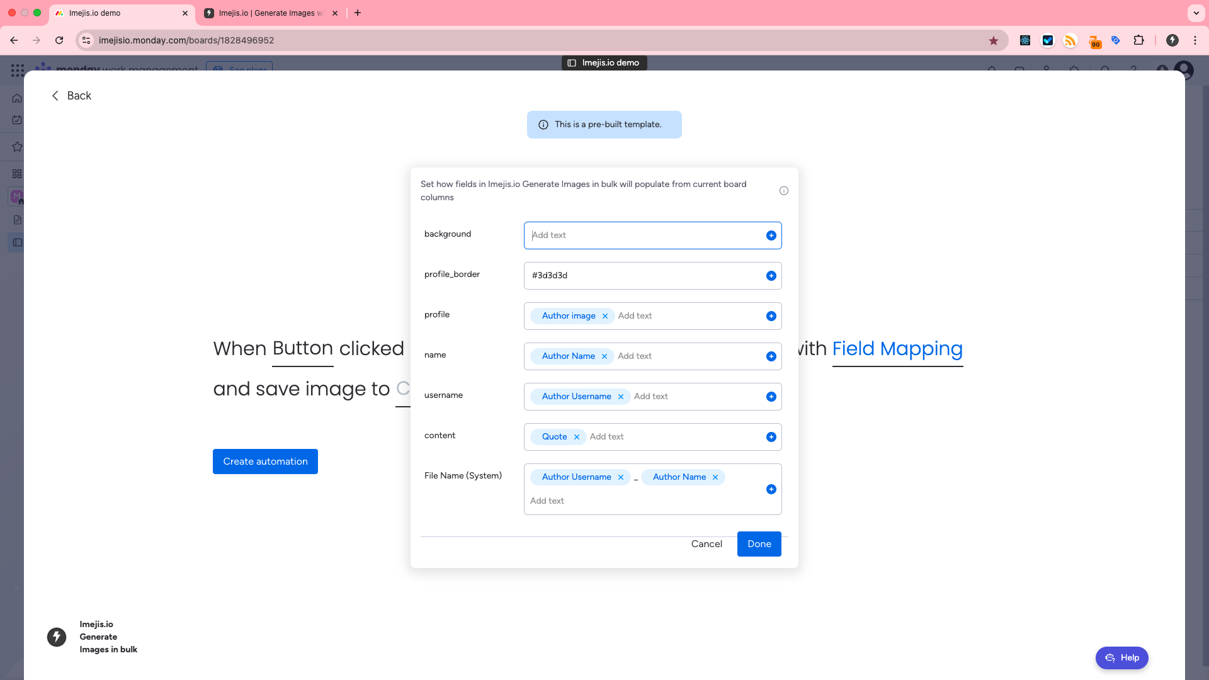1209x680 pixels.
Task: Click the React devtools extension icon
Action: coord(1025,40)
